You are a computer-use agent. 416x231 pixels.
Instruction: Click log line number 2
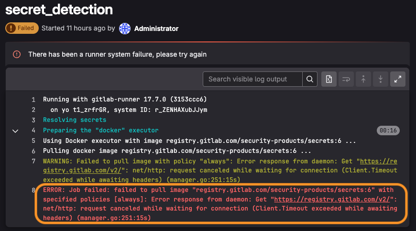coord(33,110)
